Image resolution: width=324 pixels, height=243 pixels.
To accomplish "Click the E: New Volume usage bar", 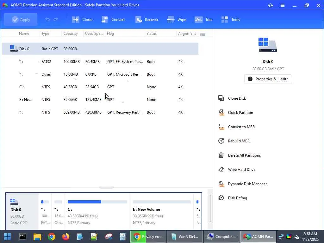I will pos(162,202).
